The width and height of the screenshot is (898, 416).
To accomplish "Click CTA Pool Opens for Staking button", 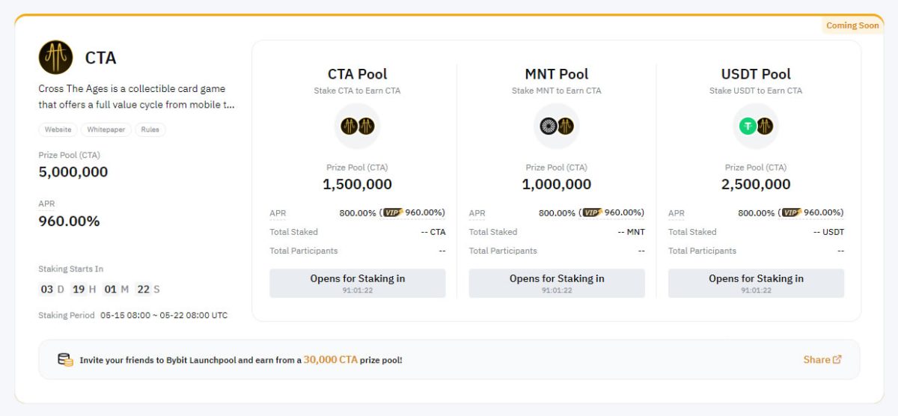I will (358, 284).
